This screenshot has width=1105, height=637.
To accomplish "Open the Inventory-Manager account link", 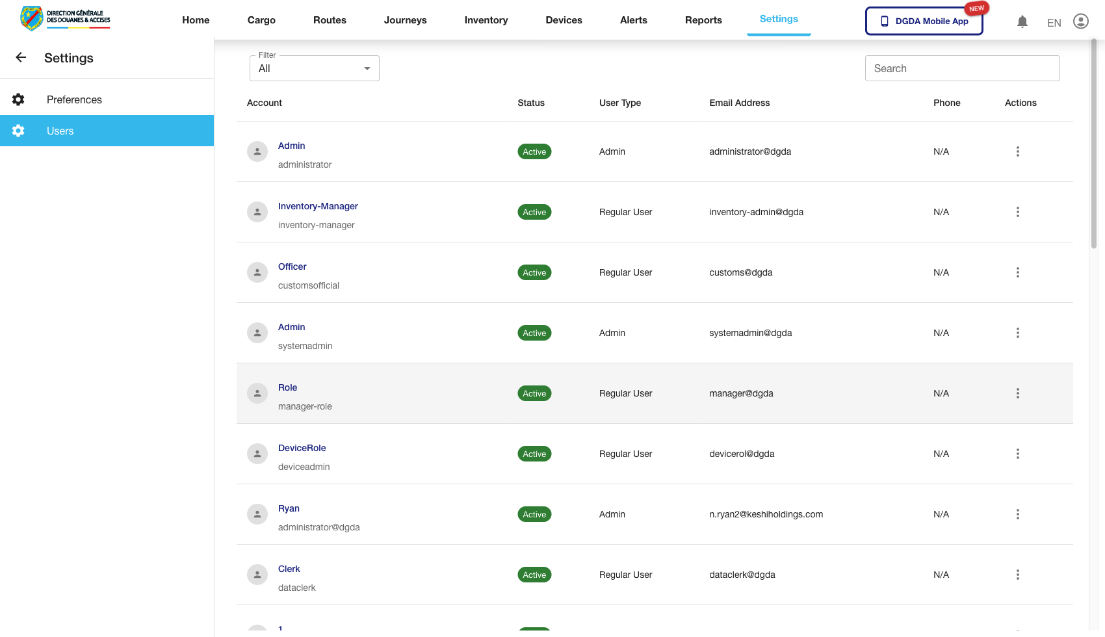I will (318, 206).
